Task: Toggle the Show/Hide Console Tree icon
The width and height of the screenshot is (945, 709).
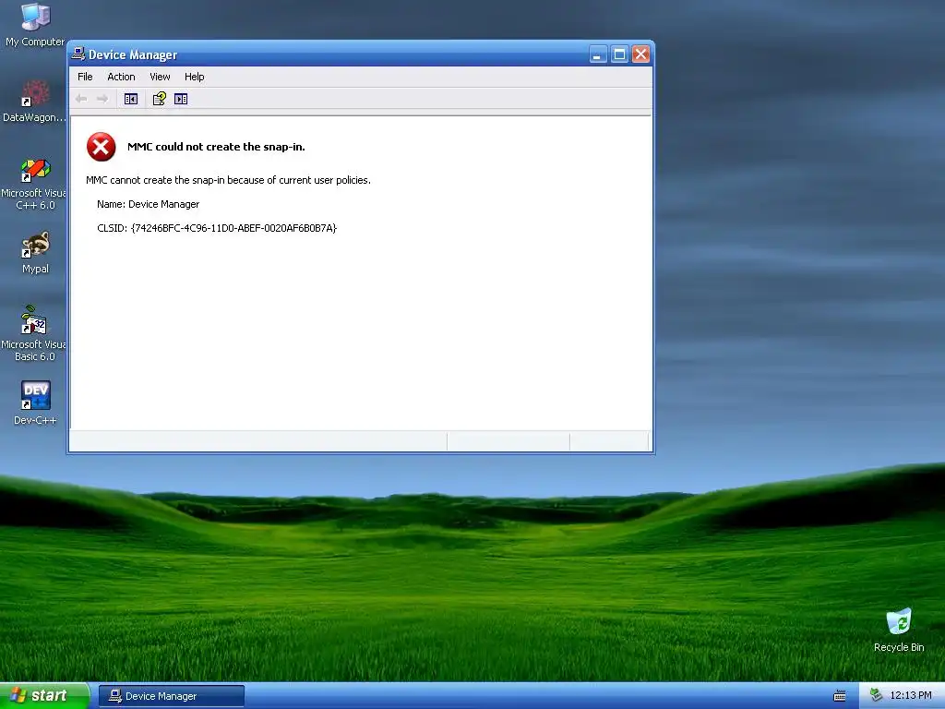Action: click(131, 99)
